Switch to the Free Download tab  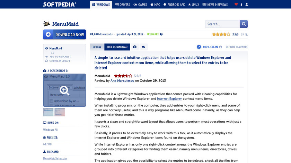pos(117,47)
